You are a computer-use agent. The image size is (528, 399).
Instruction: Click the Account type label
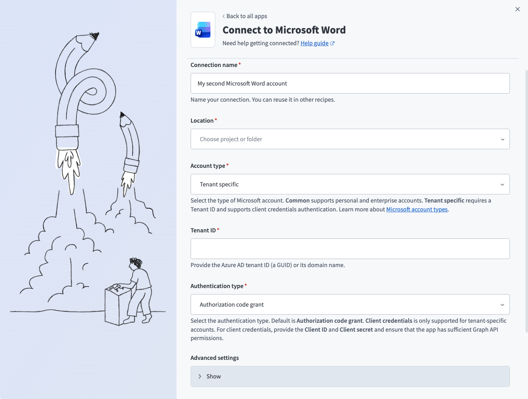(x=208, y=166)
